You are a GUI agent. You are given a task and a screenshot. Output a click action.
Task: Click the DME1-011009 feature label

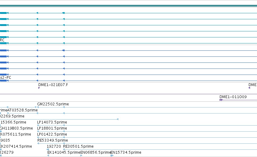click(x=233, y=97)
